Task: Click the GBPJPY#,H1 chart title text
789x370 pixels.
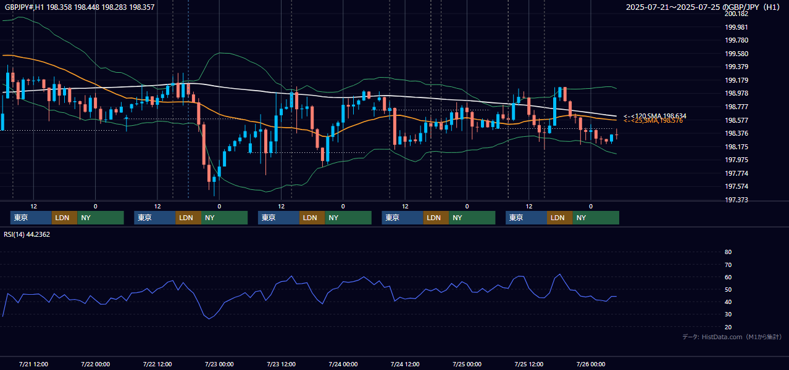Action: 80,7
